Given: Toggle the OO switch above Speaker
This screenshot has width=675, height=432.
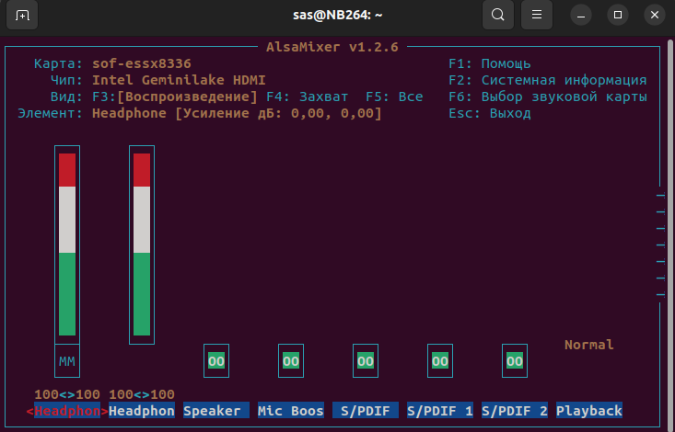Looking at the screenshot, I should point(216,361).
